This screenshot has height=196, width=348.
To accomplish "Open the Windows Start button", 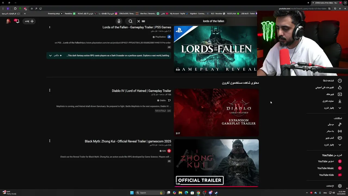I will [132, 193].
